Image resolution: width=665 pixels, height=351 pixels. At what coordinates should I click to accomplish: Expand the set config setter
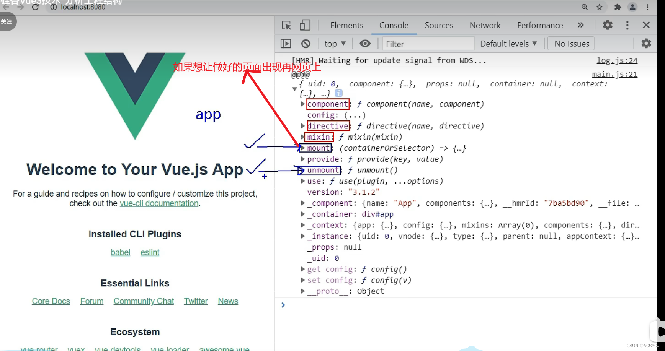click(303, 280)
